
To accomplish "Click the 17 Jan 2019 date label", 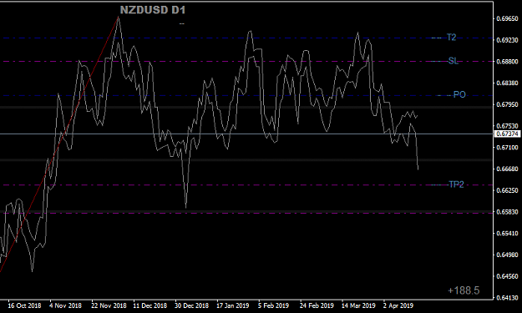I will pyautogui.click(x=233, y=305).
